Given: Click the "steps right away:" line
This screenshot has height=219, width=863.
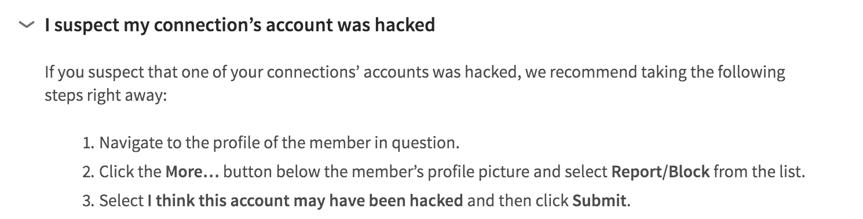Looking at the screenshot, I should coord(106,95).
